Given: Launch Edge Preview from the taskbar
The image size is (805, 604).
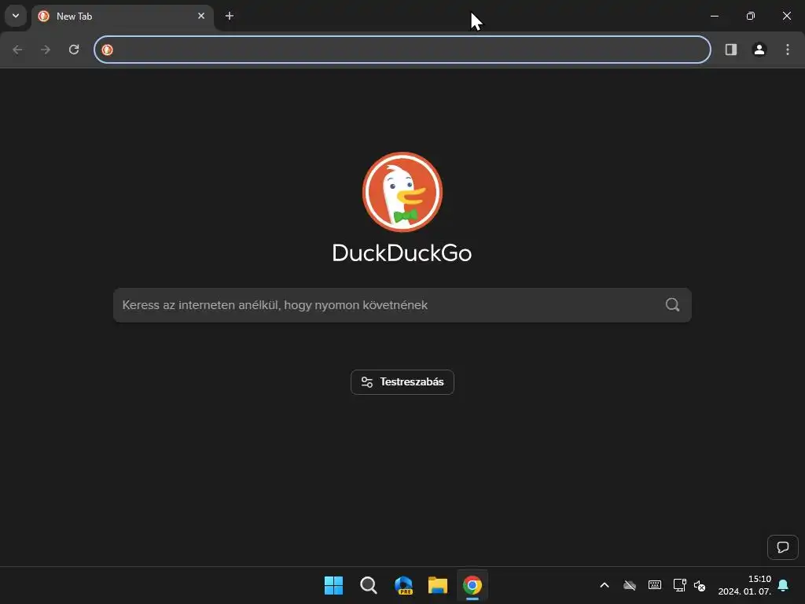Looking at the screenshot, I should (x=403, y=585).
